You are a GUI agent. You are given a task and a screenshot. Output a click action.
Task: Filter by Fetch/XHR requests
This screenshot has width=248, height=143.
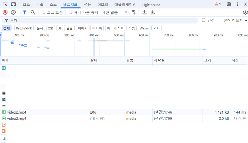click(24, 28)
